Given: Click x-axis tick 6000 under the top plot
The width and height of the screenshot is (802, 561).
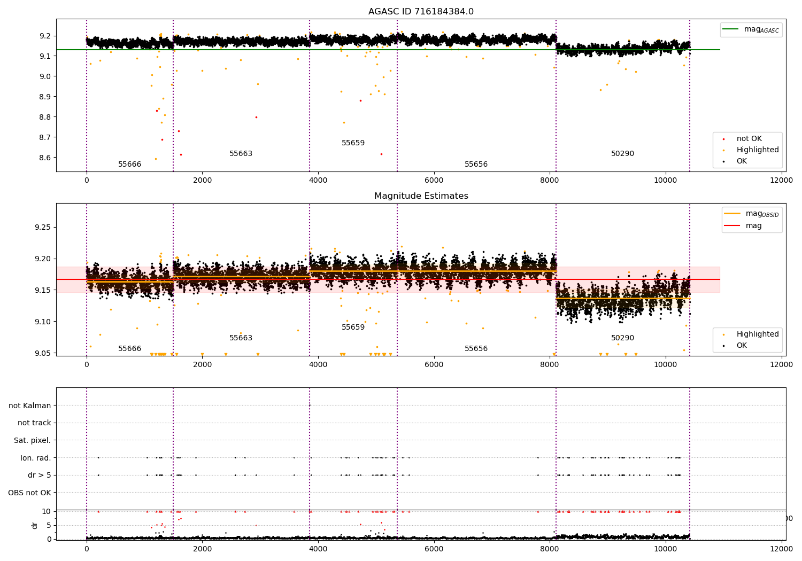Looking at the screenshot, I should pyautogui.click(x=434, y=181).
